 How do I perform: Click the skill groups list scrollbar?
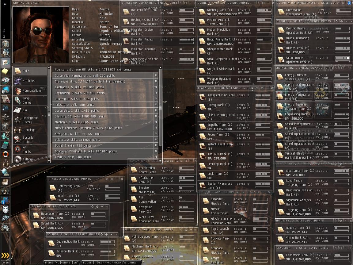pos(160,107)
